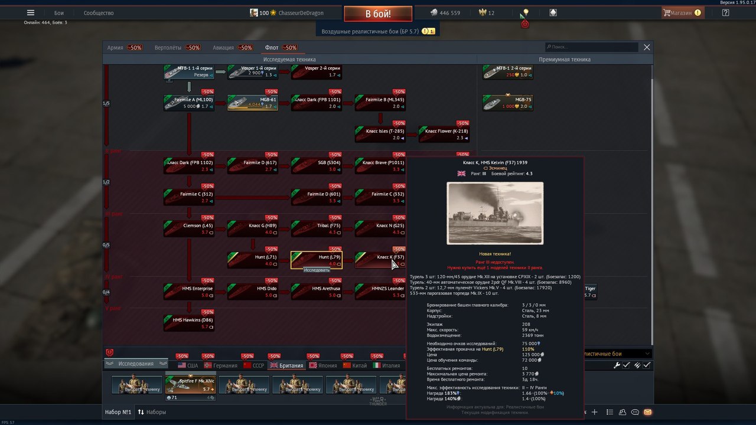Select Clemson (L45) destroyer
Viewport: 756px width, 425px height.
(189, 228)
